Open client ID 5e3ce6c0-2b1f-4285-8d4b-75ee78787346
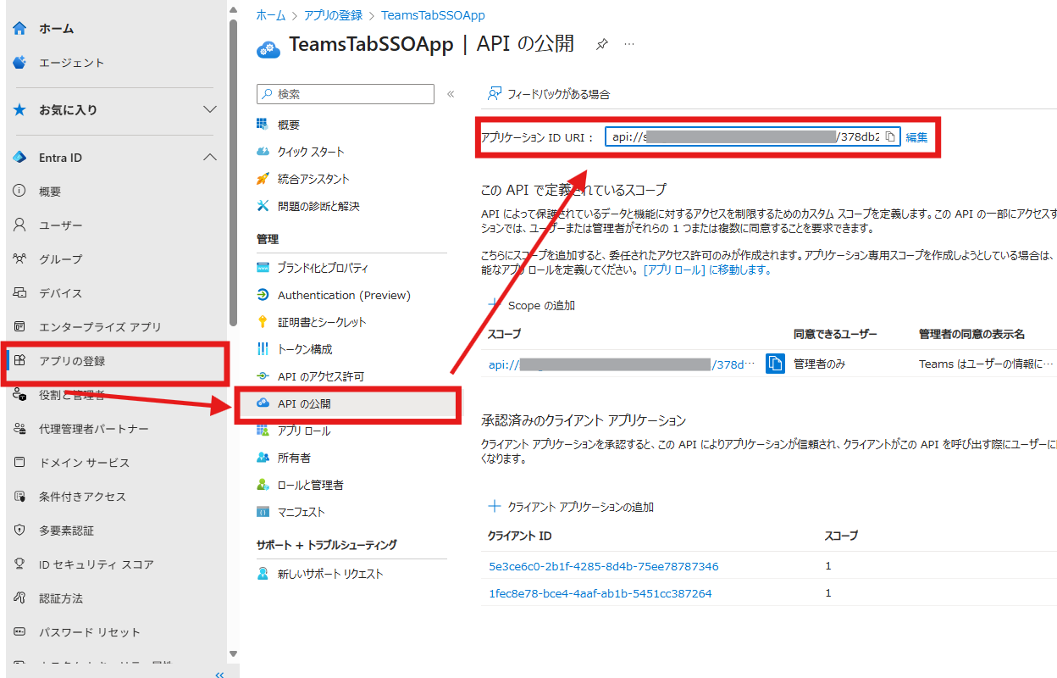The width and height of the screenshot is (1057, 678). (604, 566)
